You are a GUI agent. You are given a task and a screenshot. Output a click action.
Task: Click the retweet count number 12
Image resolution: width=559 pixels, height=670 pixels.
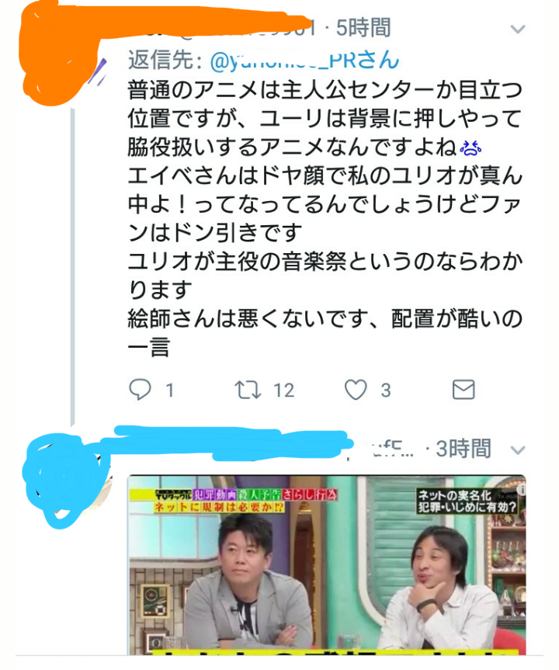[284, 390]
